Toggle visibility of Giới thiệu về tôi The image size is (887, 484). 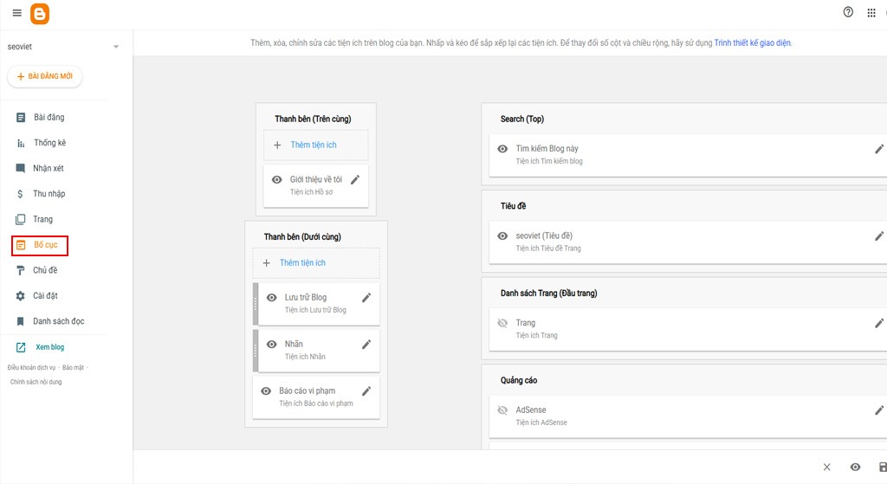point(276,180)
